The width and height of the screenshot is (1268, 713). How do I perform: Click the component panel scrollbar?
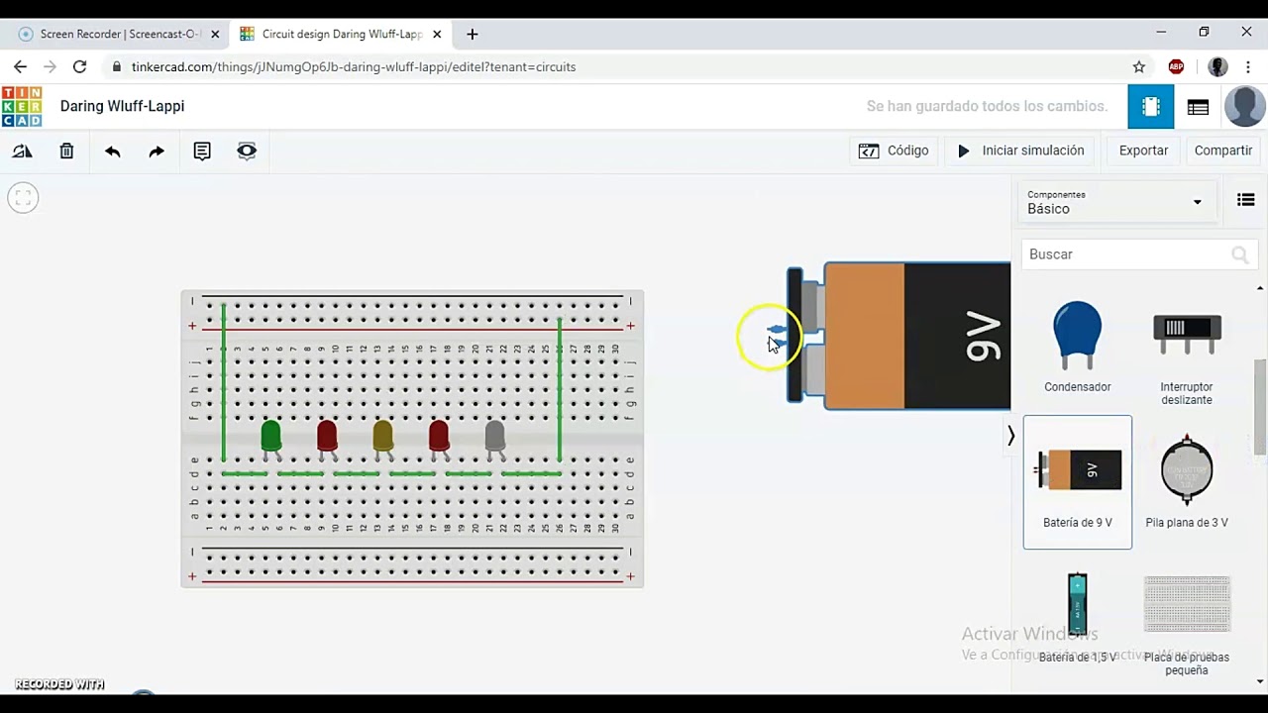pos(1260,406)
